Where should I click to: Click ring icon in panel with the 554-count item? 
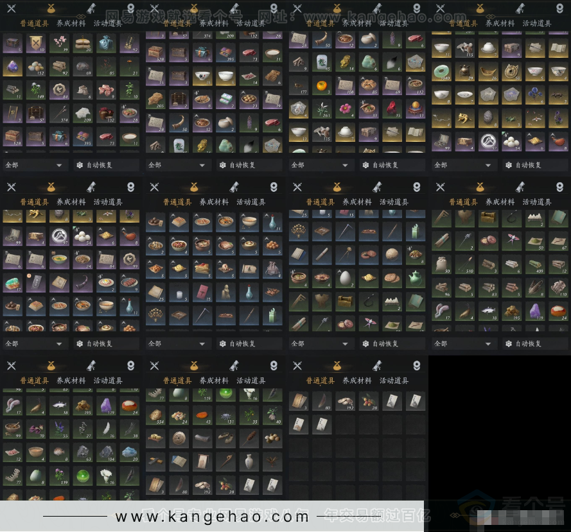pos(274,365)
